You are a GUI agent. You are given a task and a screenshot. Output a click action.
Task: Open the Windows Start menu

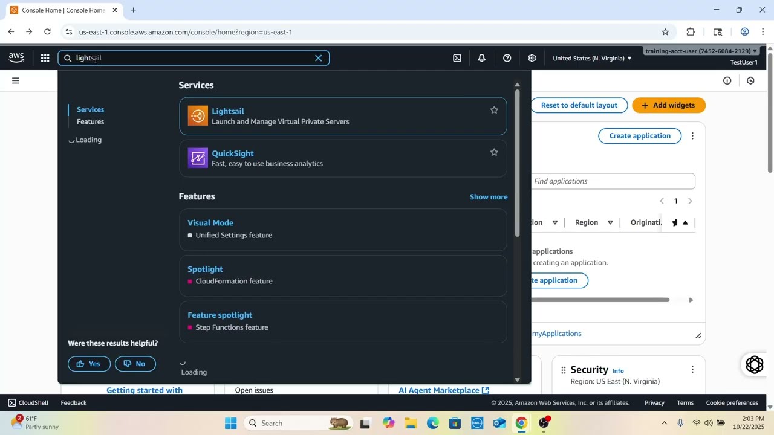231,423
